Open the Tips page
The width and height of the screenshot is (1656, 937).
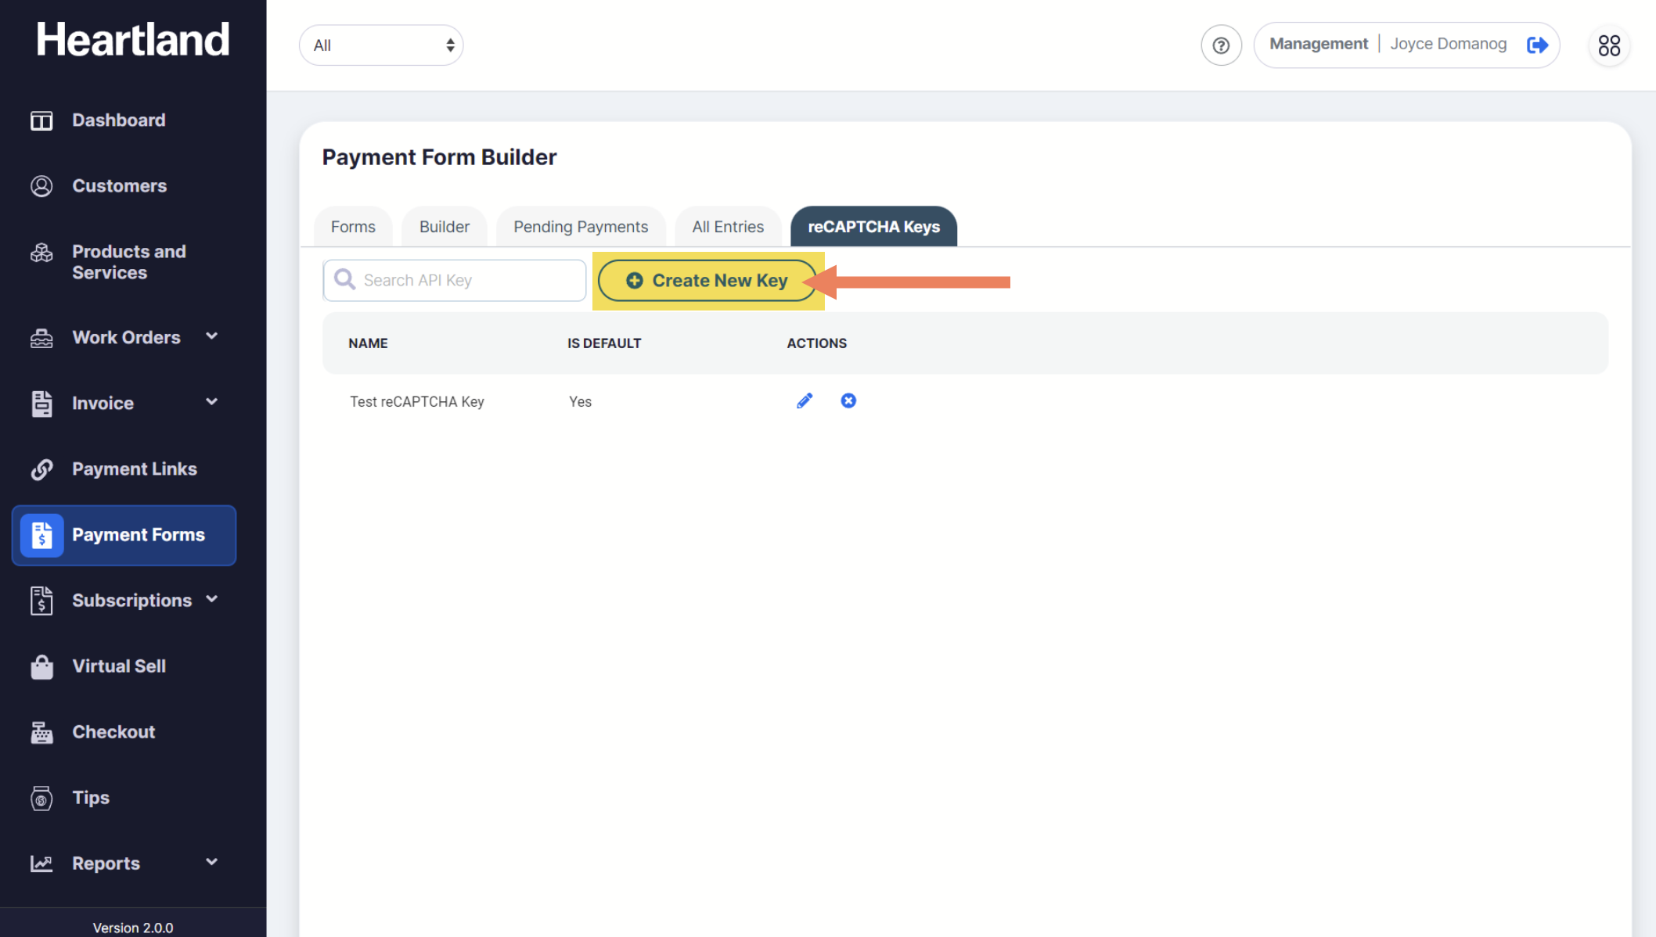[91, 798]
